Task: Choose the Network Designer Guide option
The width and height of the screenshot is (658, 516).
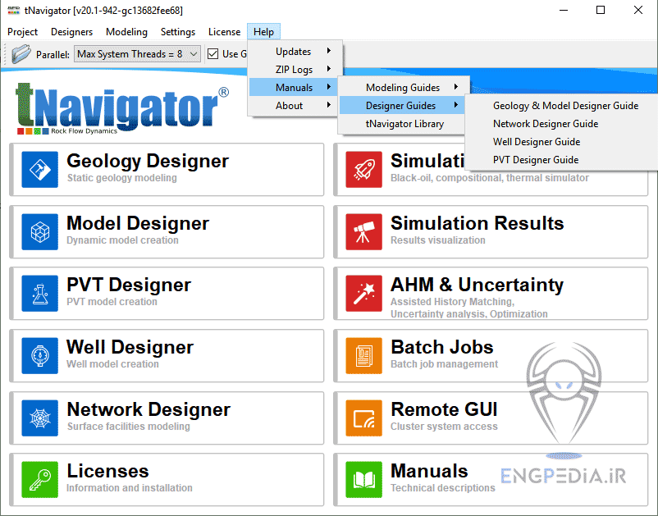Action: click(546, 125)
